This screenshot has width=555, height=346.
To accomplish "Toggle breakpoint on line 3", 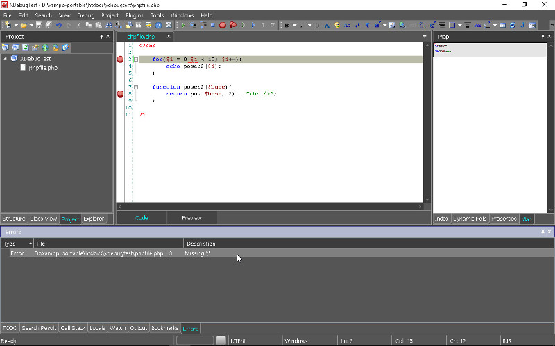I will tap(120, 60).
